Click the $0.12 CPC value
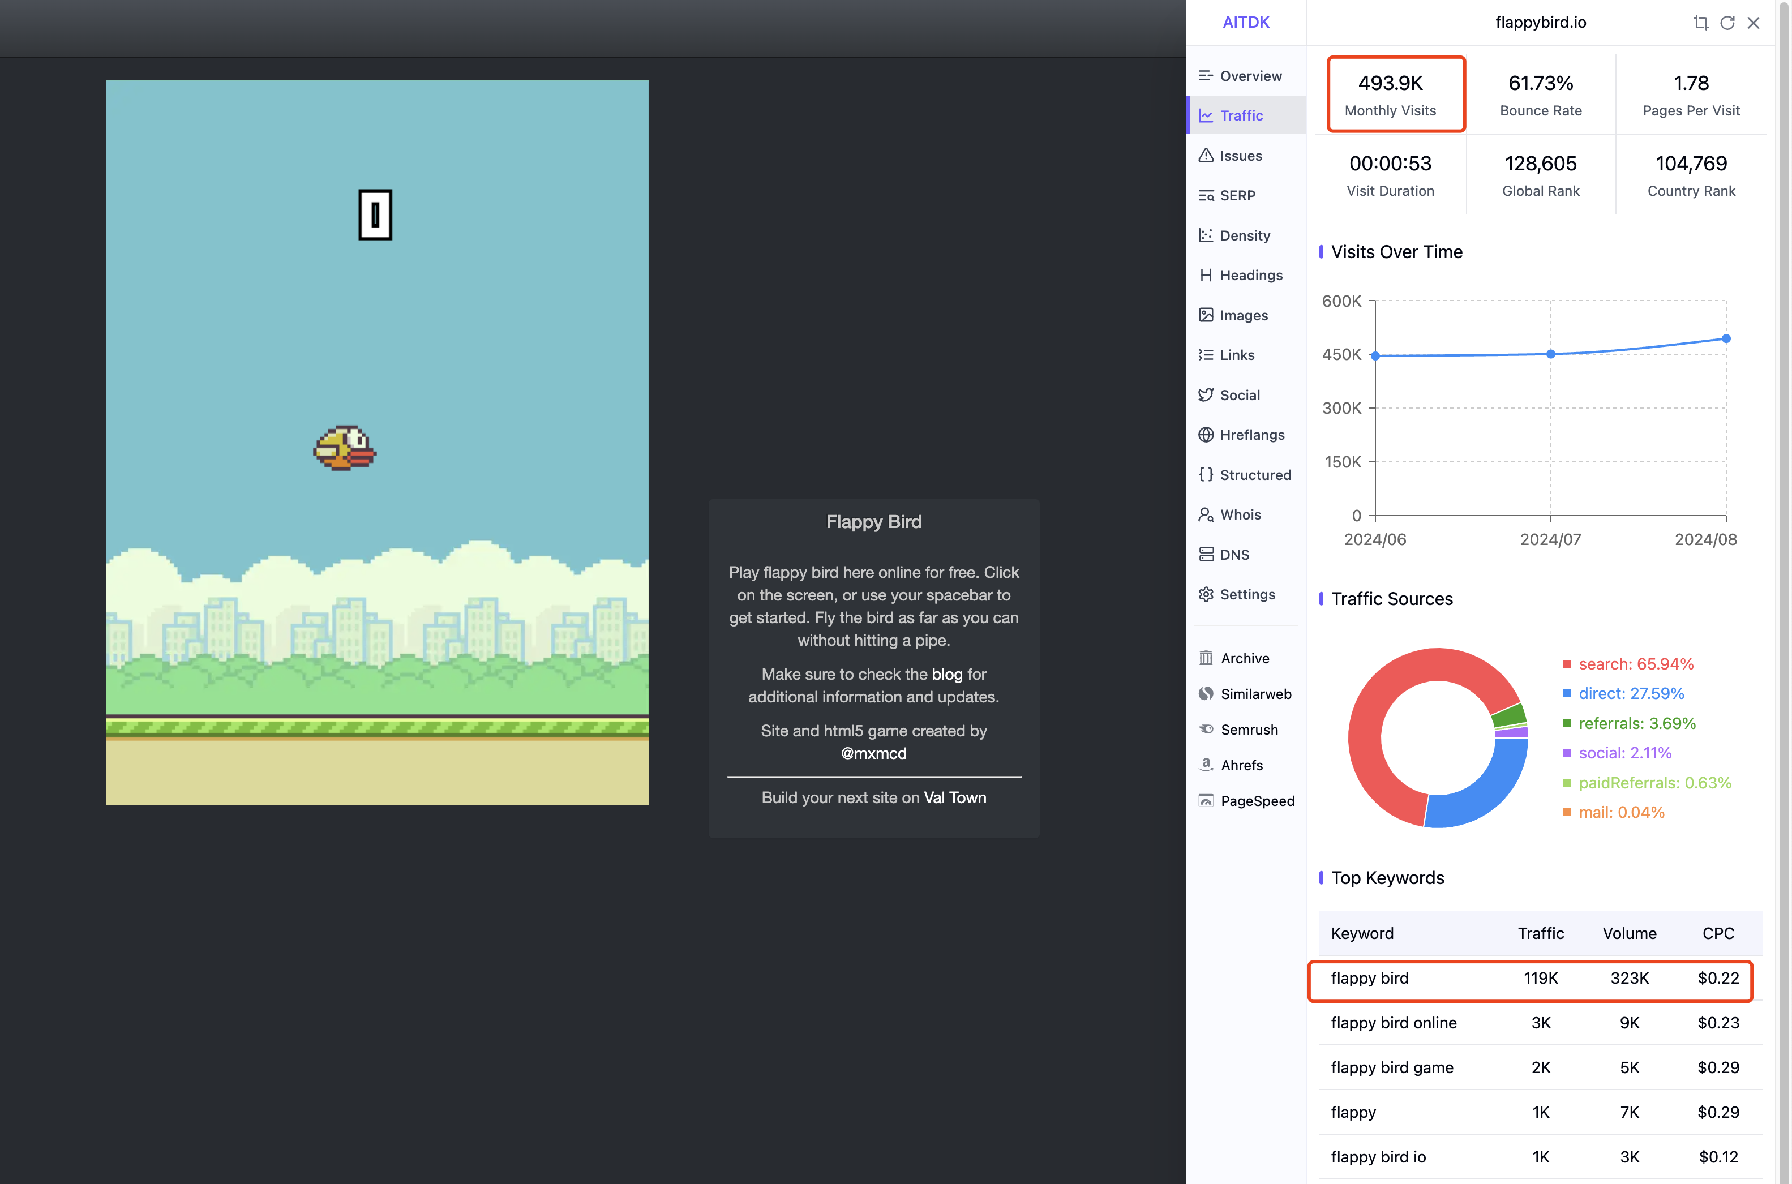Screen dimensions: 1792x1184 click(1718, 1157)
